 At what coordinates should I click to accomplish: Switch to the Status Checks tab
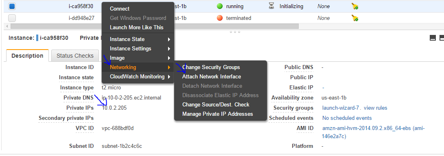(75, 56)
